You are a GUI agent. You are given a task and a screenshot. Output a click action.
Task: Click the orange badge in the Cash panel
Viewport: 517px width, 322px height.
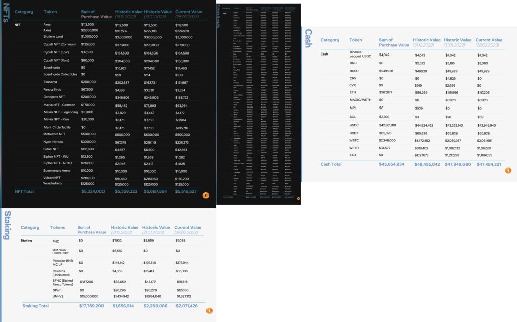508,171
